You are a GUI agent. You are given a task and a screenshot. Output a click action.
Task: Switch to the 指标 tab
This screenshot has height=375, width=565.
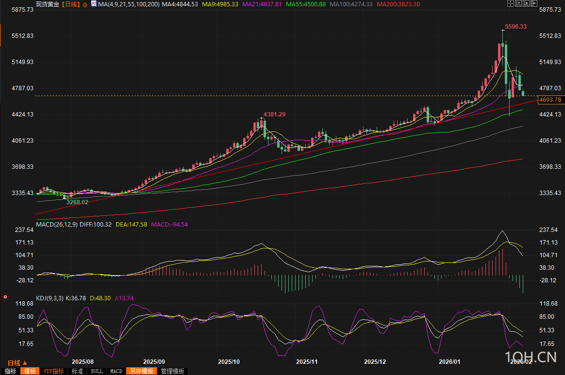coord(10,371)
